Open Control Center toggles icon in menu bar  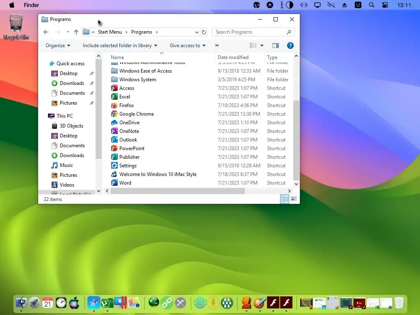385,5
